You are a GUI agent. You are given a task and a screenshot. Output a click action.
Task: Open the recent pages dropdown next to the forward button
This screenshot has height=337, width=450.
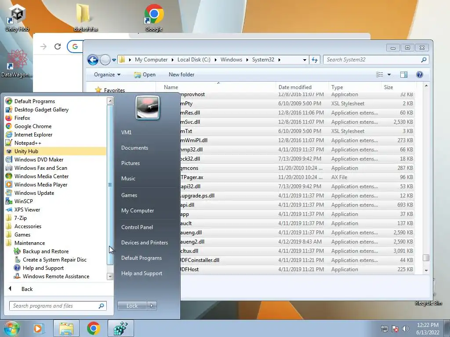pyautogui.click(x=114, y=60)
